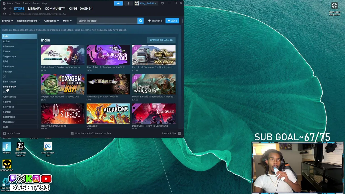
Task: Click the Search the store field
Action: 107,21
